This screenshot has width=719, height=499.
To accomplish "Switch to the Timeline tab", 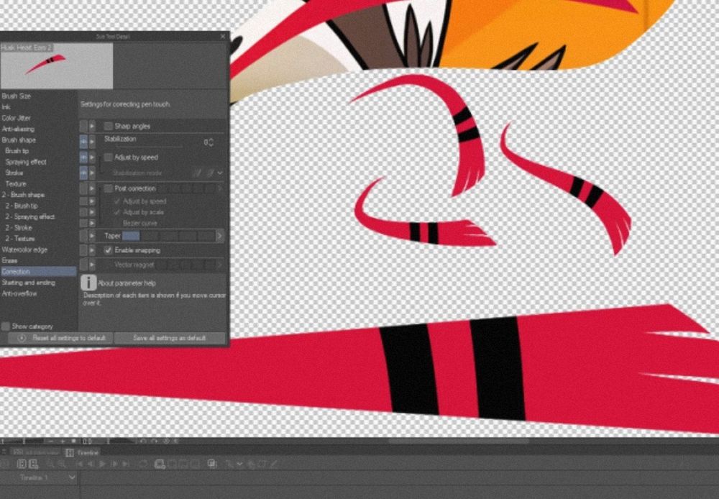I will [x=83, y=452].
